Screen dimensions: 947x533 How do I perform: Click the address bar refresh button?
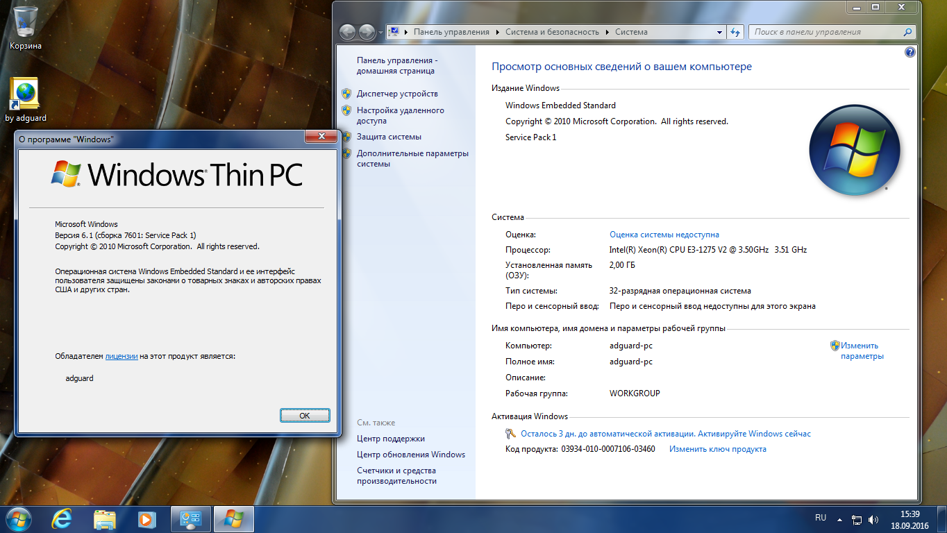click(x=736, y=32)
